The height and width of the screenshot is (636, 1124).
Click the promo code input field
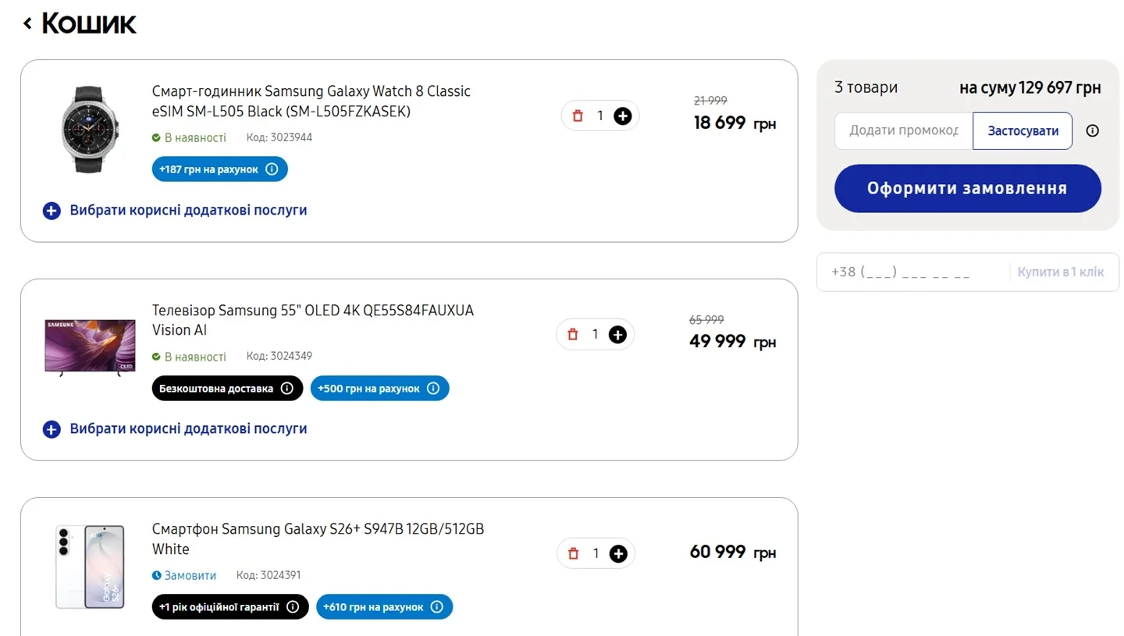[x=903, y=131]
